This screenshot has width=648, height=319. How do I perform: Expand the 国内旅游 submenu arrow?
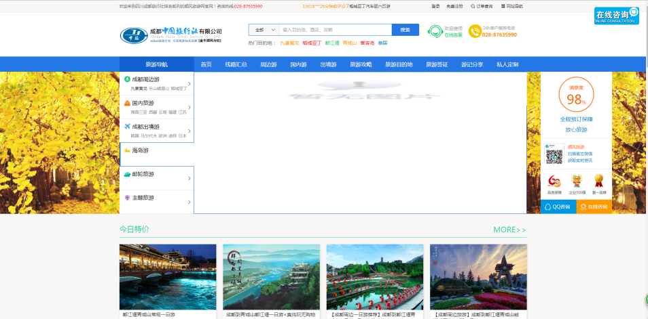coord(189,107)
